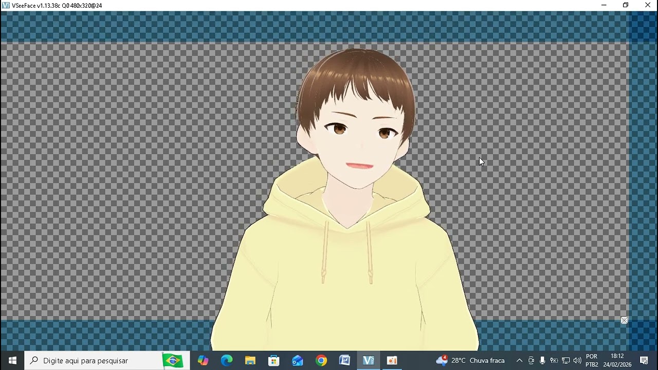Open Outlook from the taskbar

[298, 361]
